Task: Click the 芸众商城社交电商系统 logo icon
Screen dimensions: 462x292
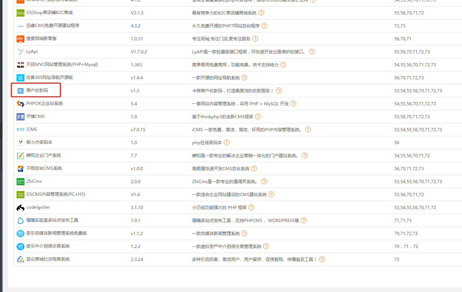Action: [21, 260]
